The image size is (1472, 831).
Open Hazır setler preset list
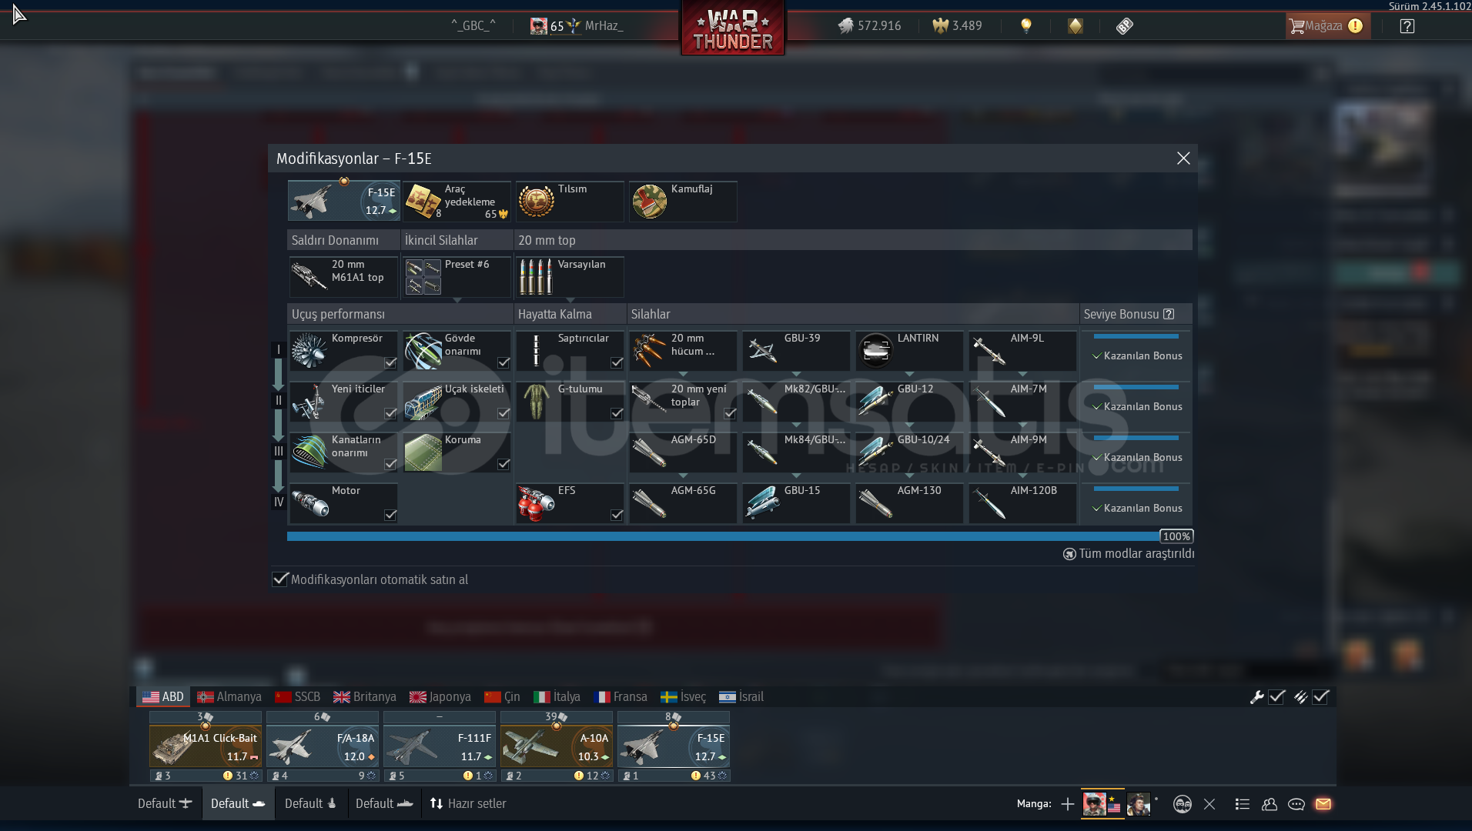pyautogui.click(x=467, y=803)
